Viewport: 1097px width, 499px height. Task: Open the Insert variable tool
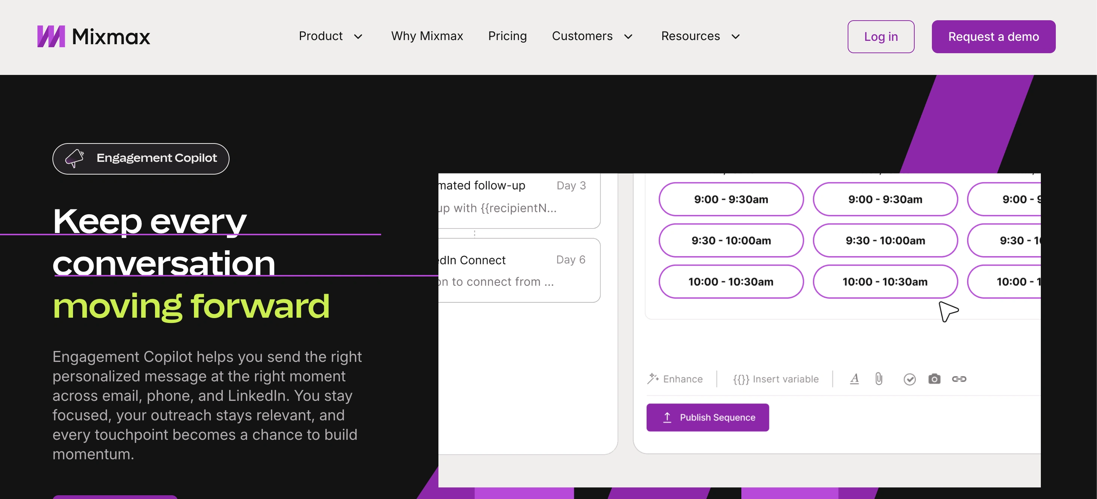(x=775, y=379)
